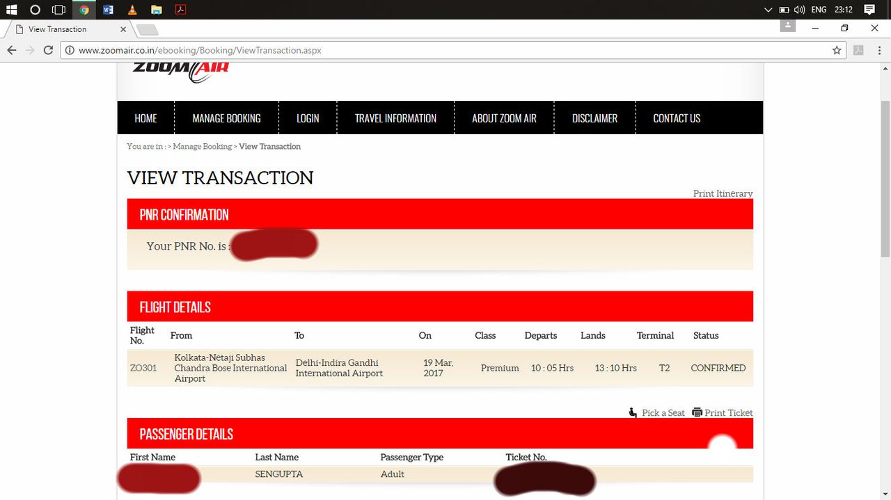Click scrollbar up arrow
This screenshot has width=891, height=500.
coord(885,69)
